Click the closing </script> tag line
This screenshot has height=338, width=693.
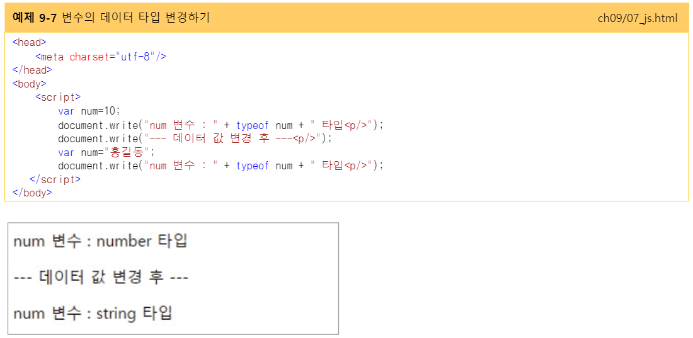55,179
